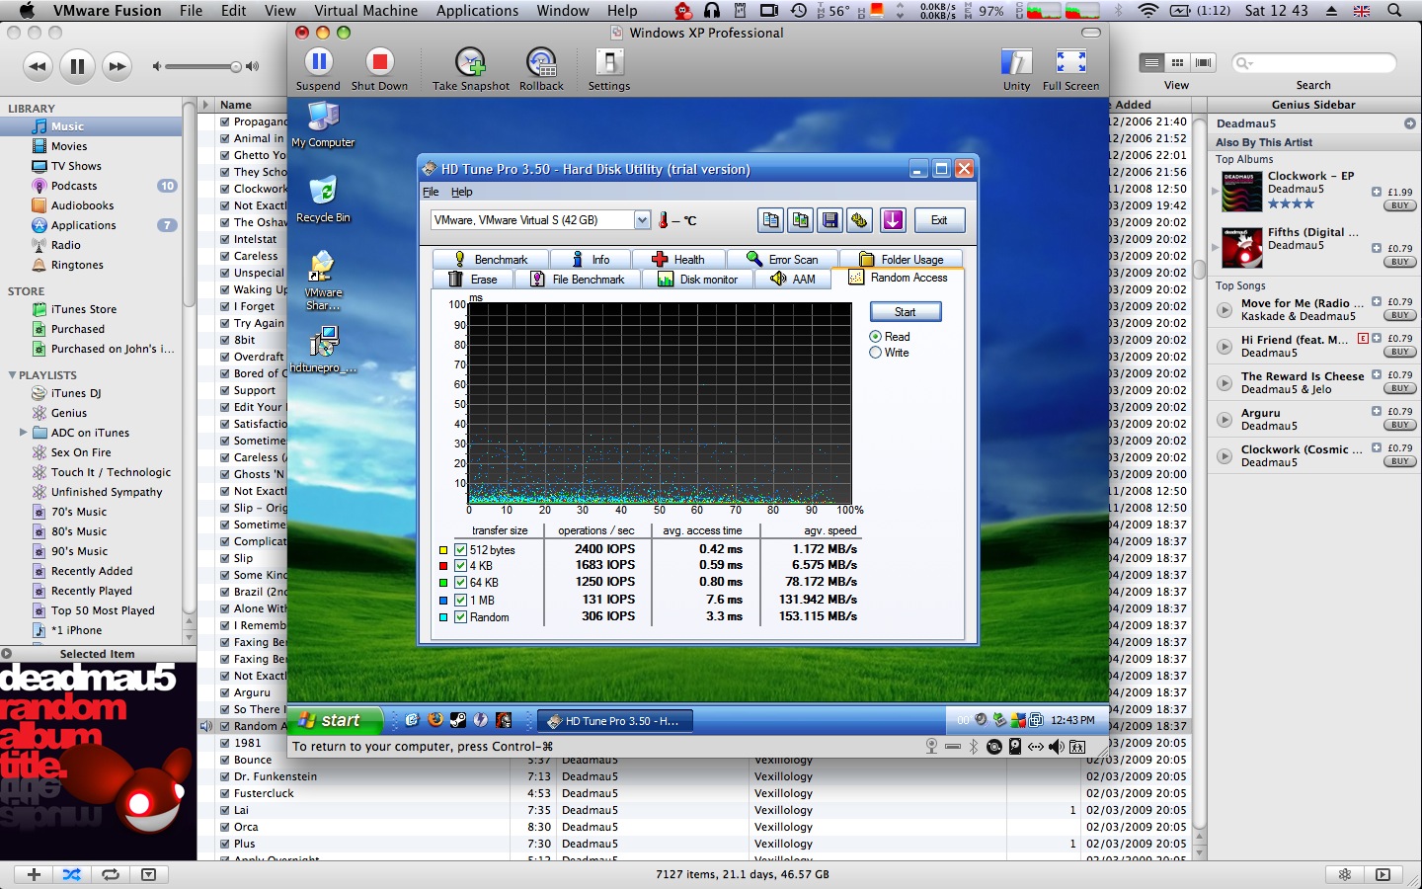Enter Unity mode via its icon
The width and height of the screenshot is (1422, 889).
[x=1016, y=63]
